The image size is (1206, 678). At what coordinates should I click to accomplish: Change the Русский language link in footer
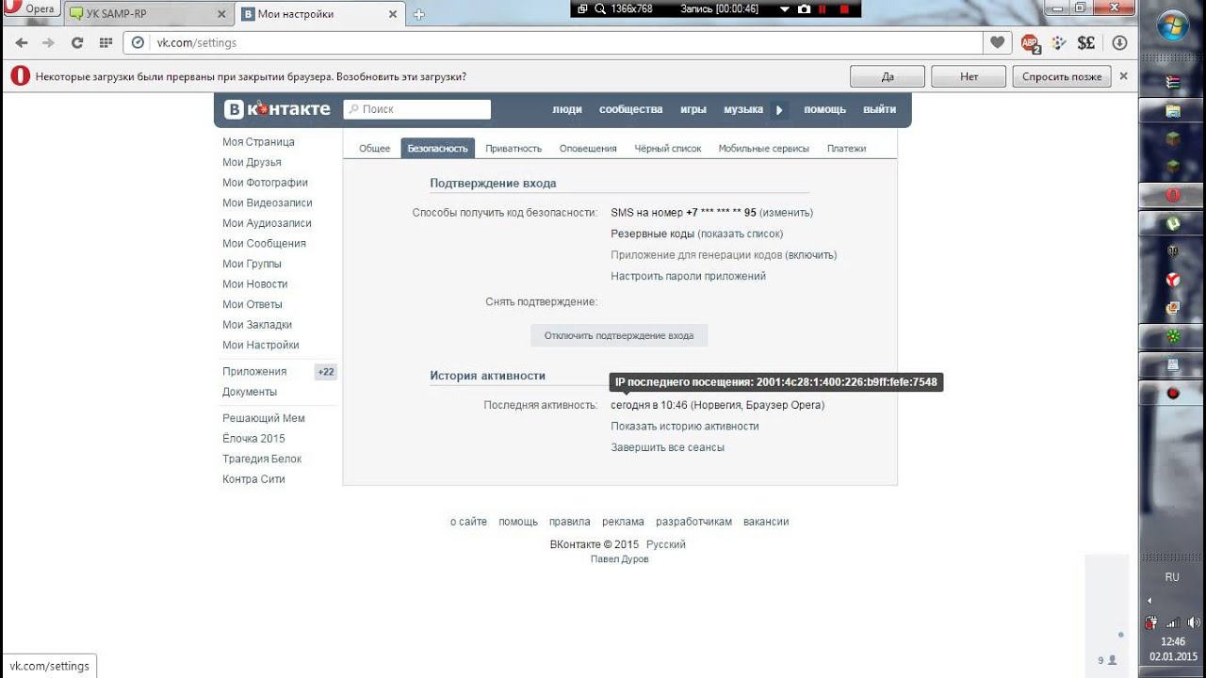[665, 544]
